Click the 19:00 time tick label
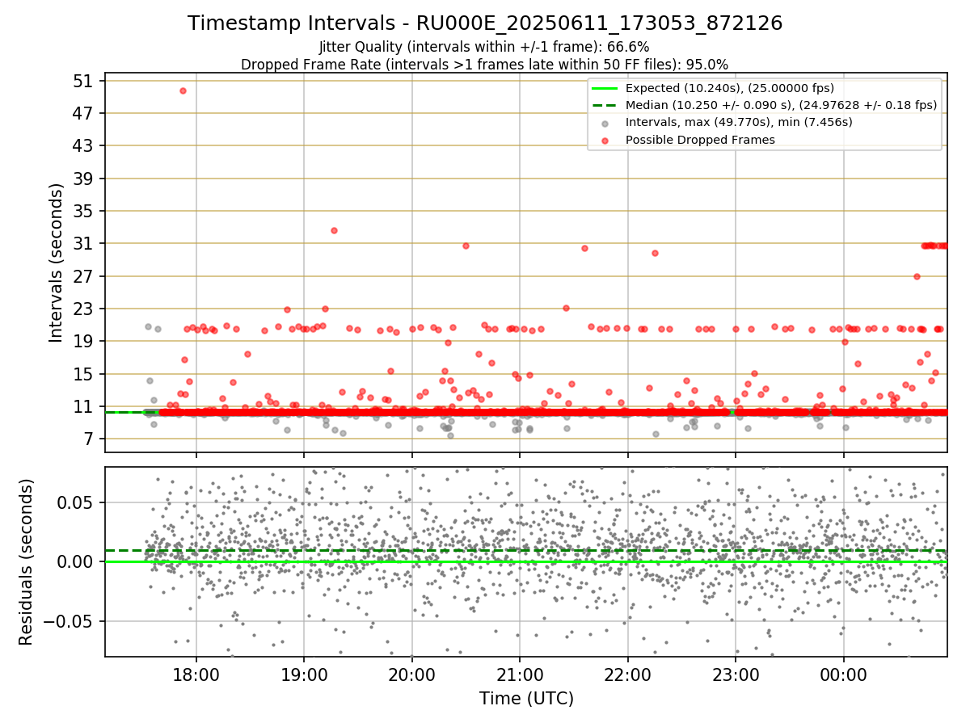This screenshot has height=727, width=970. [304, 674]
